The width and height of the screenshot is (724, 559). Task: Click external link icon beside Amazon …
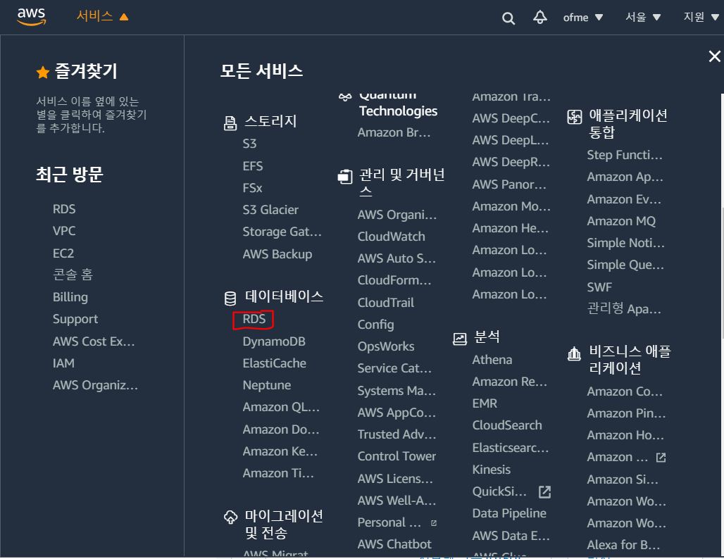tap(661, 458)
